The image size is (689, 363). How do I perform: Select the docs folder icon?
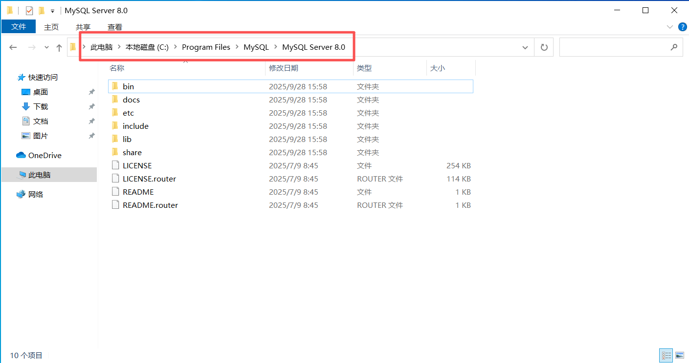point(115,100)
